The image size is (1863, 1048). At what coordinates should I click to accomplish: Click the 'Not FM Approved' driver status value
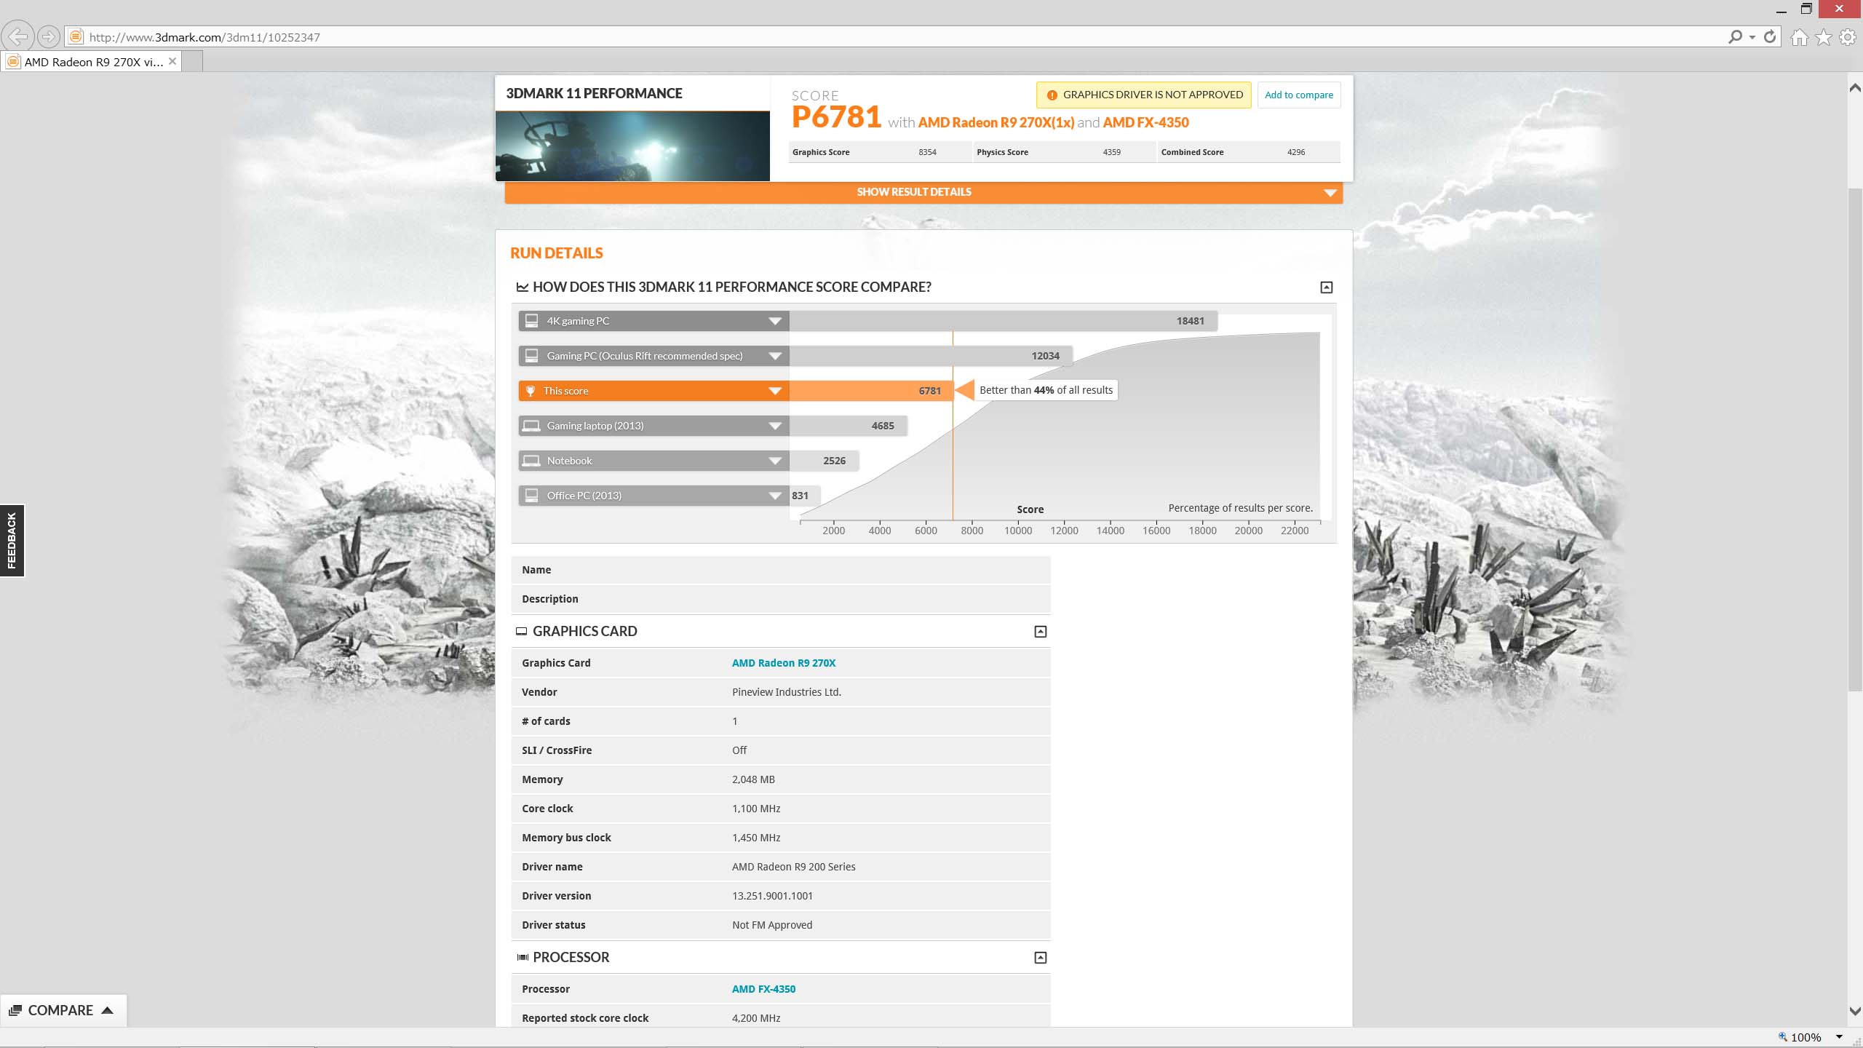pos(772,925)
